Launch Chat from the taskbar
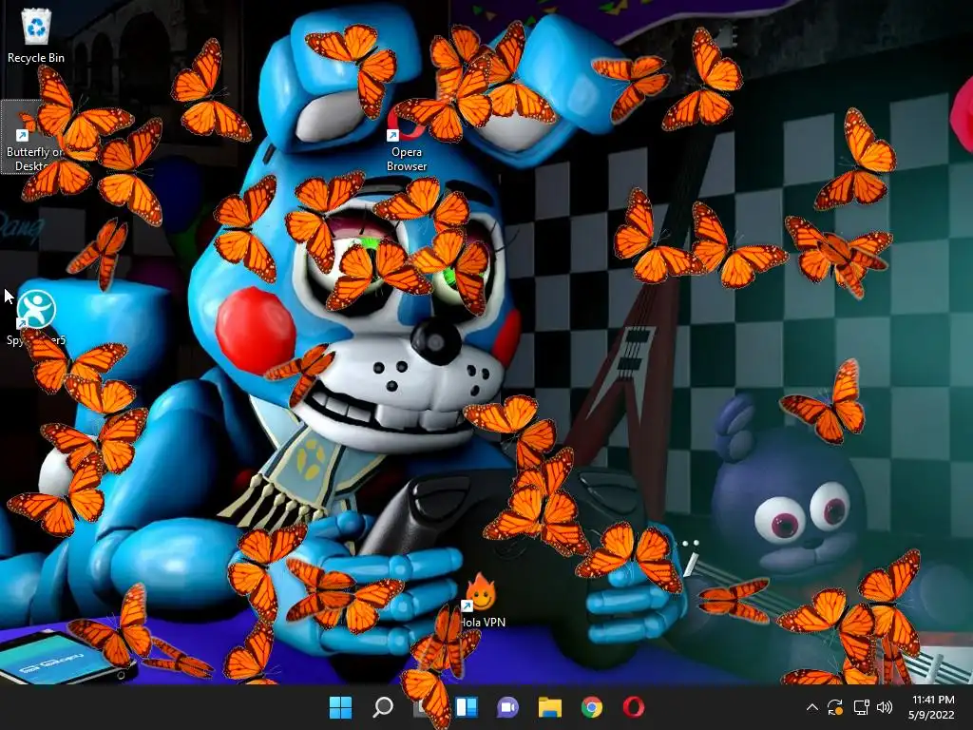973x730 pixels. pos(507,707)
